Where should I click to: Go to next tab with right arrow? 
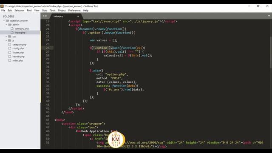pos(46,16)
